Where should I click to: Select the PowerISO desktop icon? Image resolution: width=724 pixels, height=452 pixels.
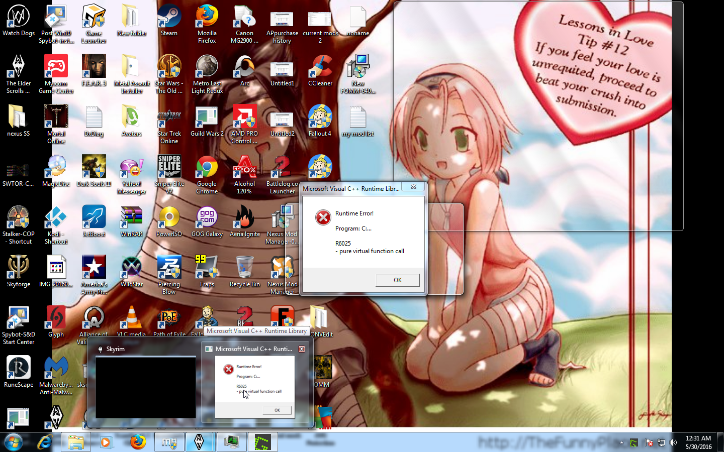click(169, 221)
